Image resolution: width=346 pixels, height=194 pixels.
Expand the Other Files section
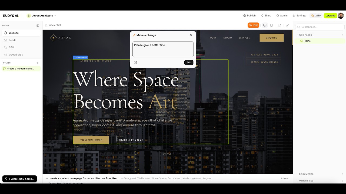pos(320,181)
